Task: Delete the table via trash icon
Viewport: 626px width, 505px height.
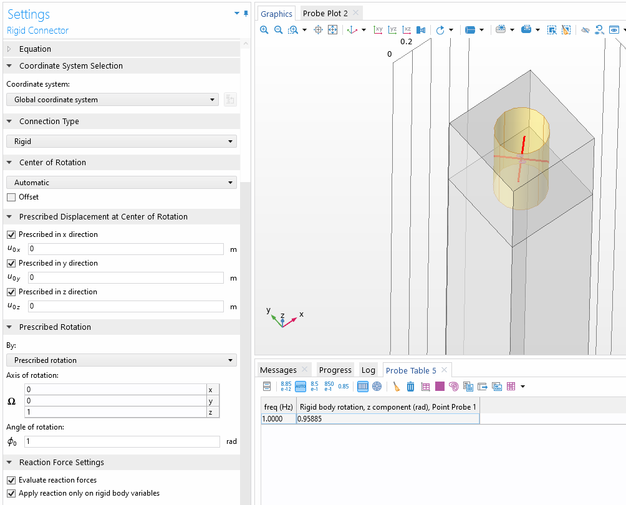Action: [410, 387]
